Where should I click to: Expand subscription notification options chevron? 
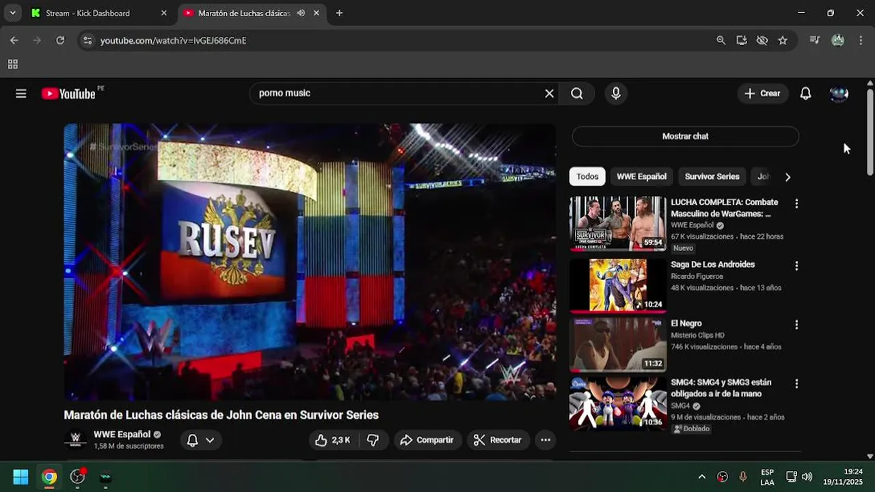[x=210, y=440]
